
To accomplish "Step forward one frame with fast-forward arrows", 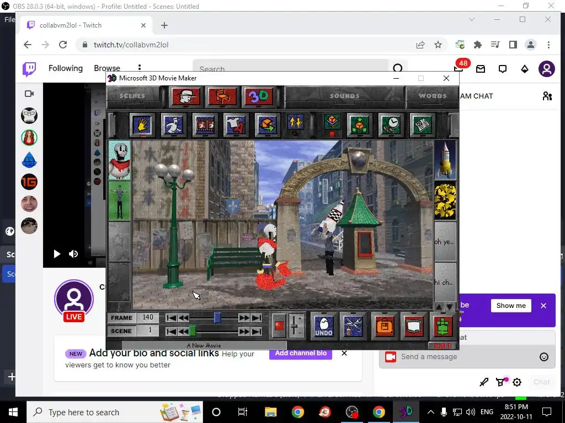I will coord(244,318).
